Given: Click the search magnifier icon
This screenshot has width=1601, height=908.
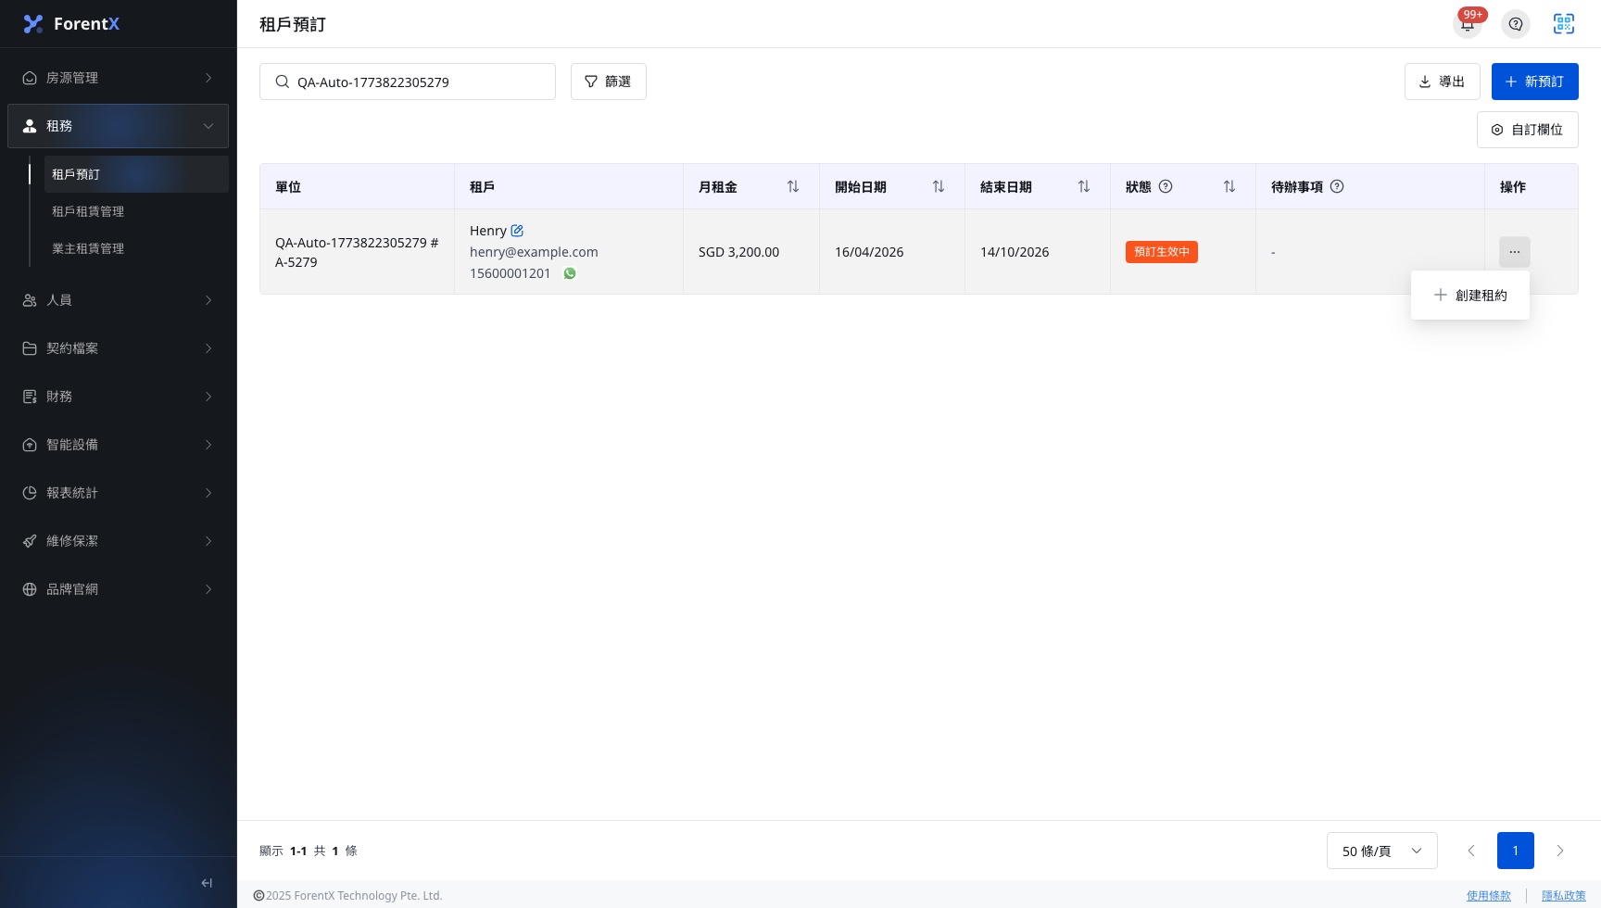Looking at the screenshot, I should tap(283, 82).
